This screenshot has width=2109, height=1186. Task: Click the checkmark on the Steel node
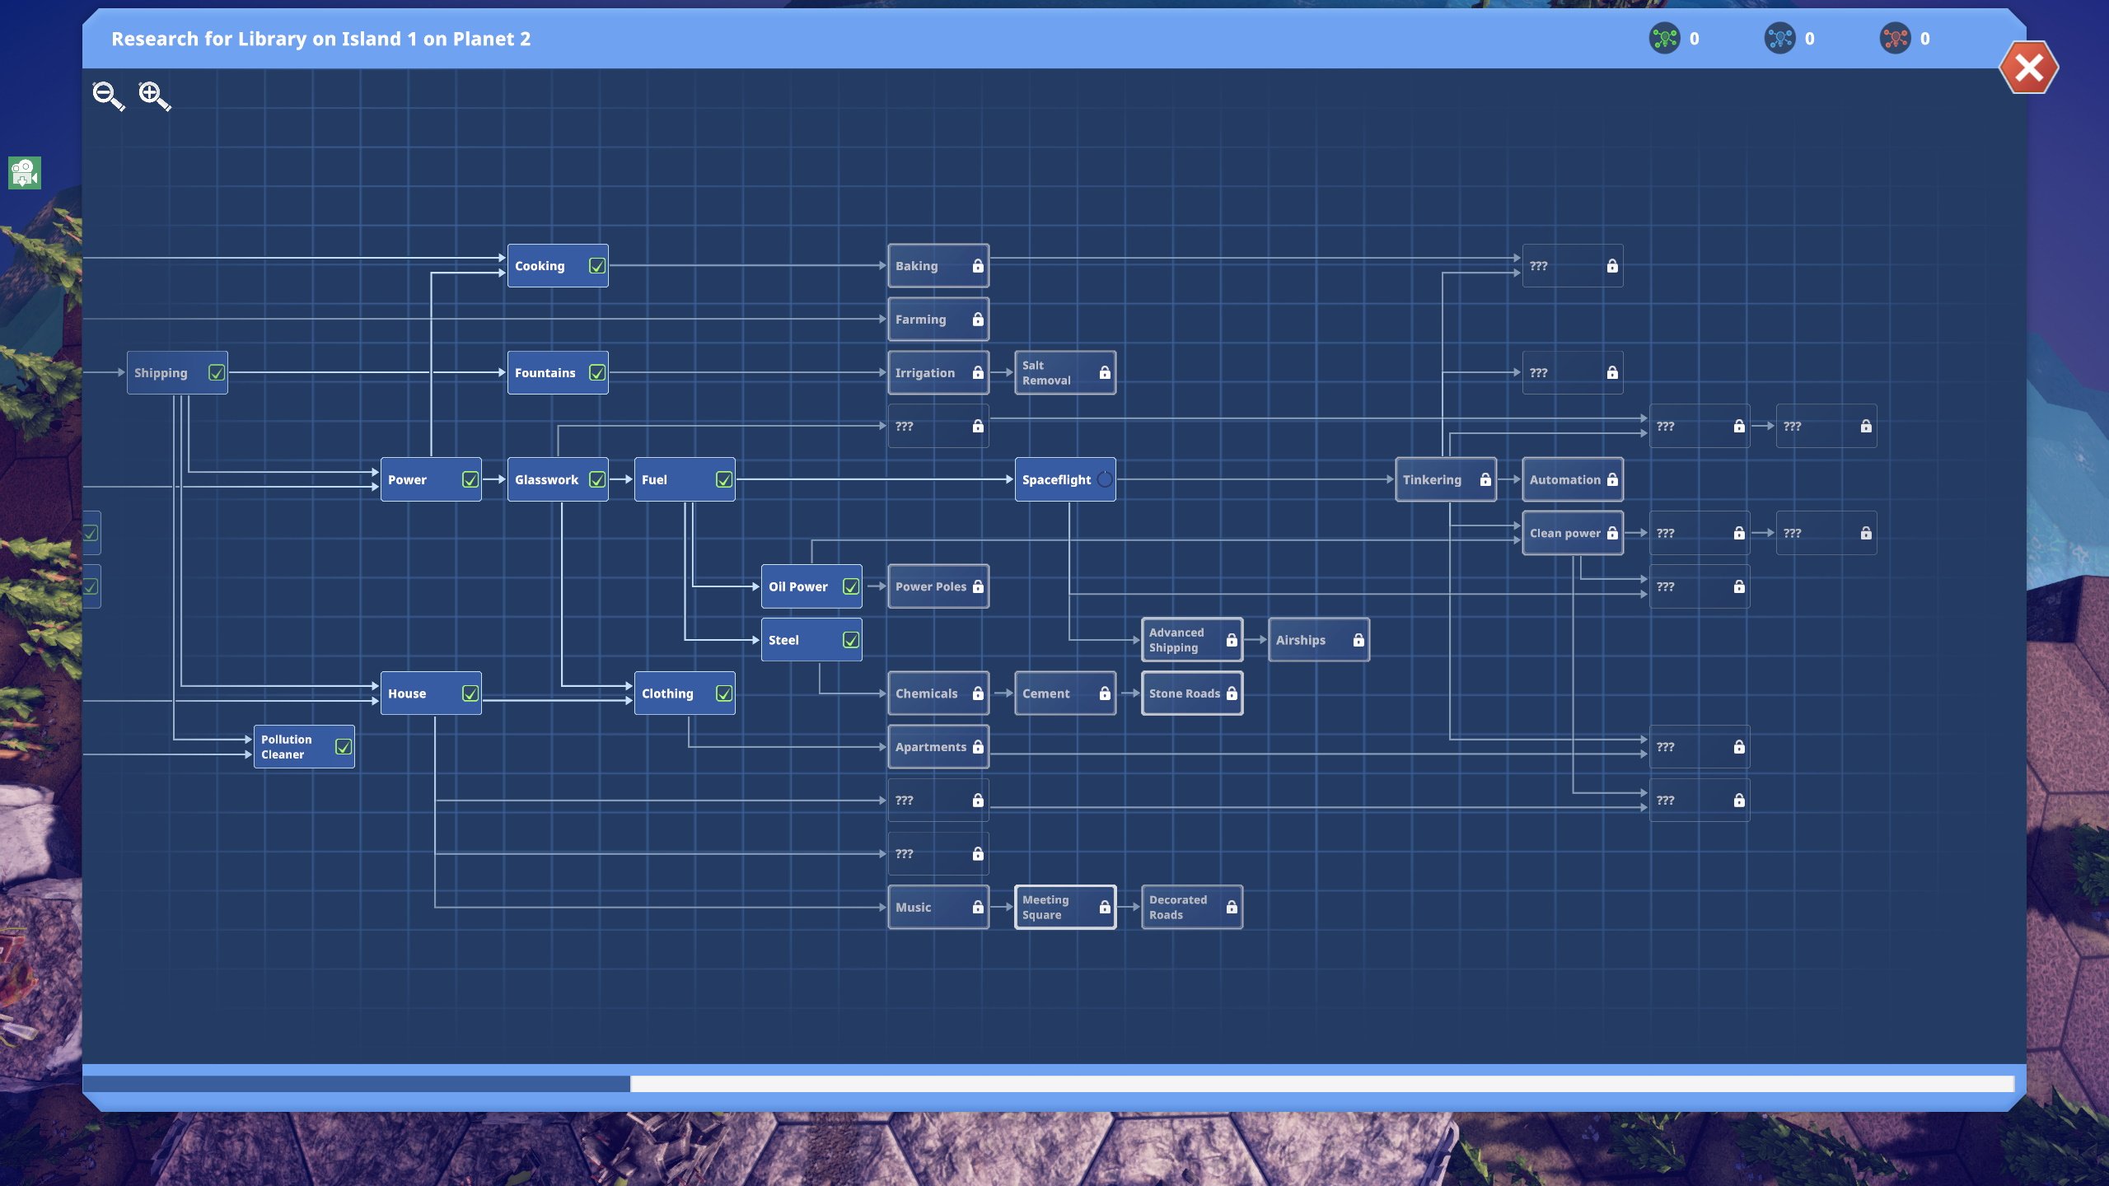coord(851,640)
